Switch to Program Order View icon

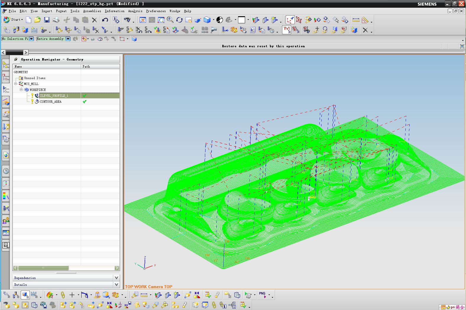(x=7, y=295)
